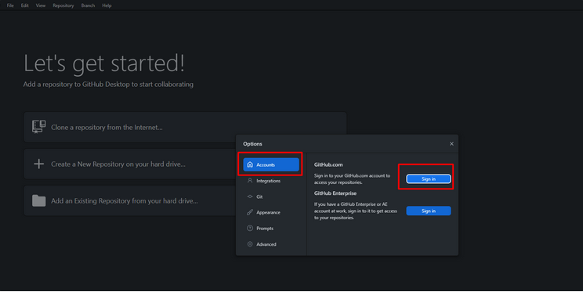The height and width of the screenshot is (292, 583).
Task: Click the Appearance paintbrush icon
Action: 250,212
